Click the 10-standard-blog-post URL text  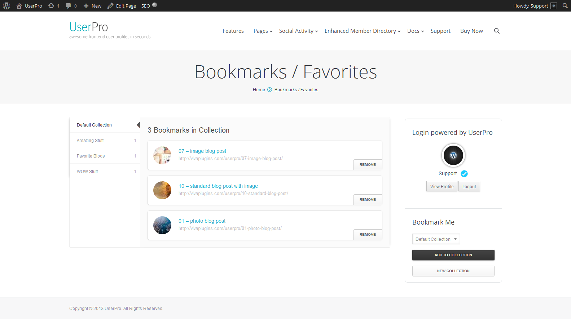[233, 194]
